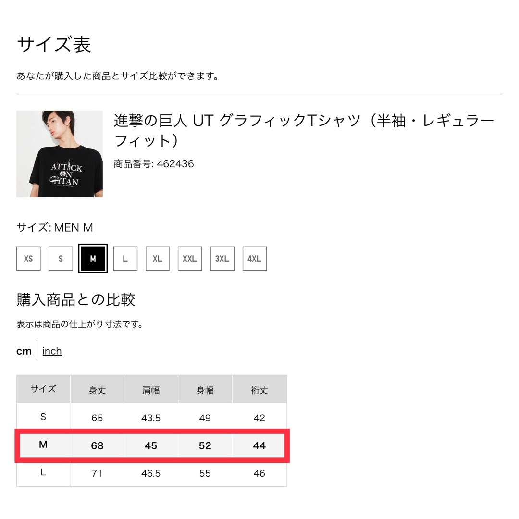Screen dimensions: 519x519
Task: Click the S row size cell
Action: (x=43, y=417)
